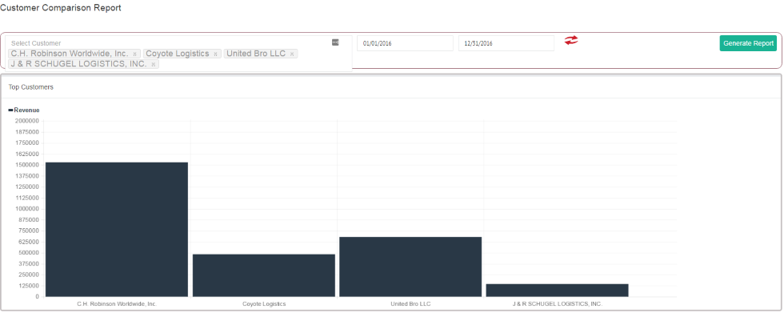Click the Customer Comparison Report title
The height and width of the screenshot is (313, 784).
61,8
